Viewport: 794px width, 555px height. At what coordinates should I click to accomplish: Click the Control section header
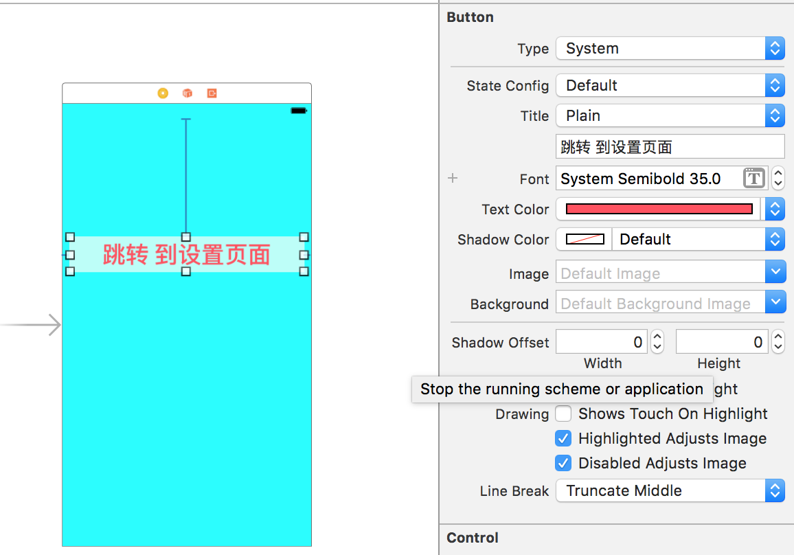pyautogui.click(x=473, y=538)
